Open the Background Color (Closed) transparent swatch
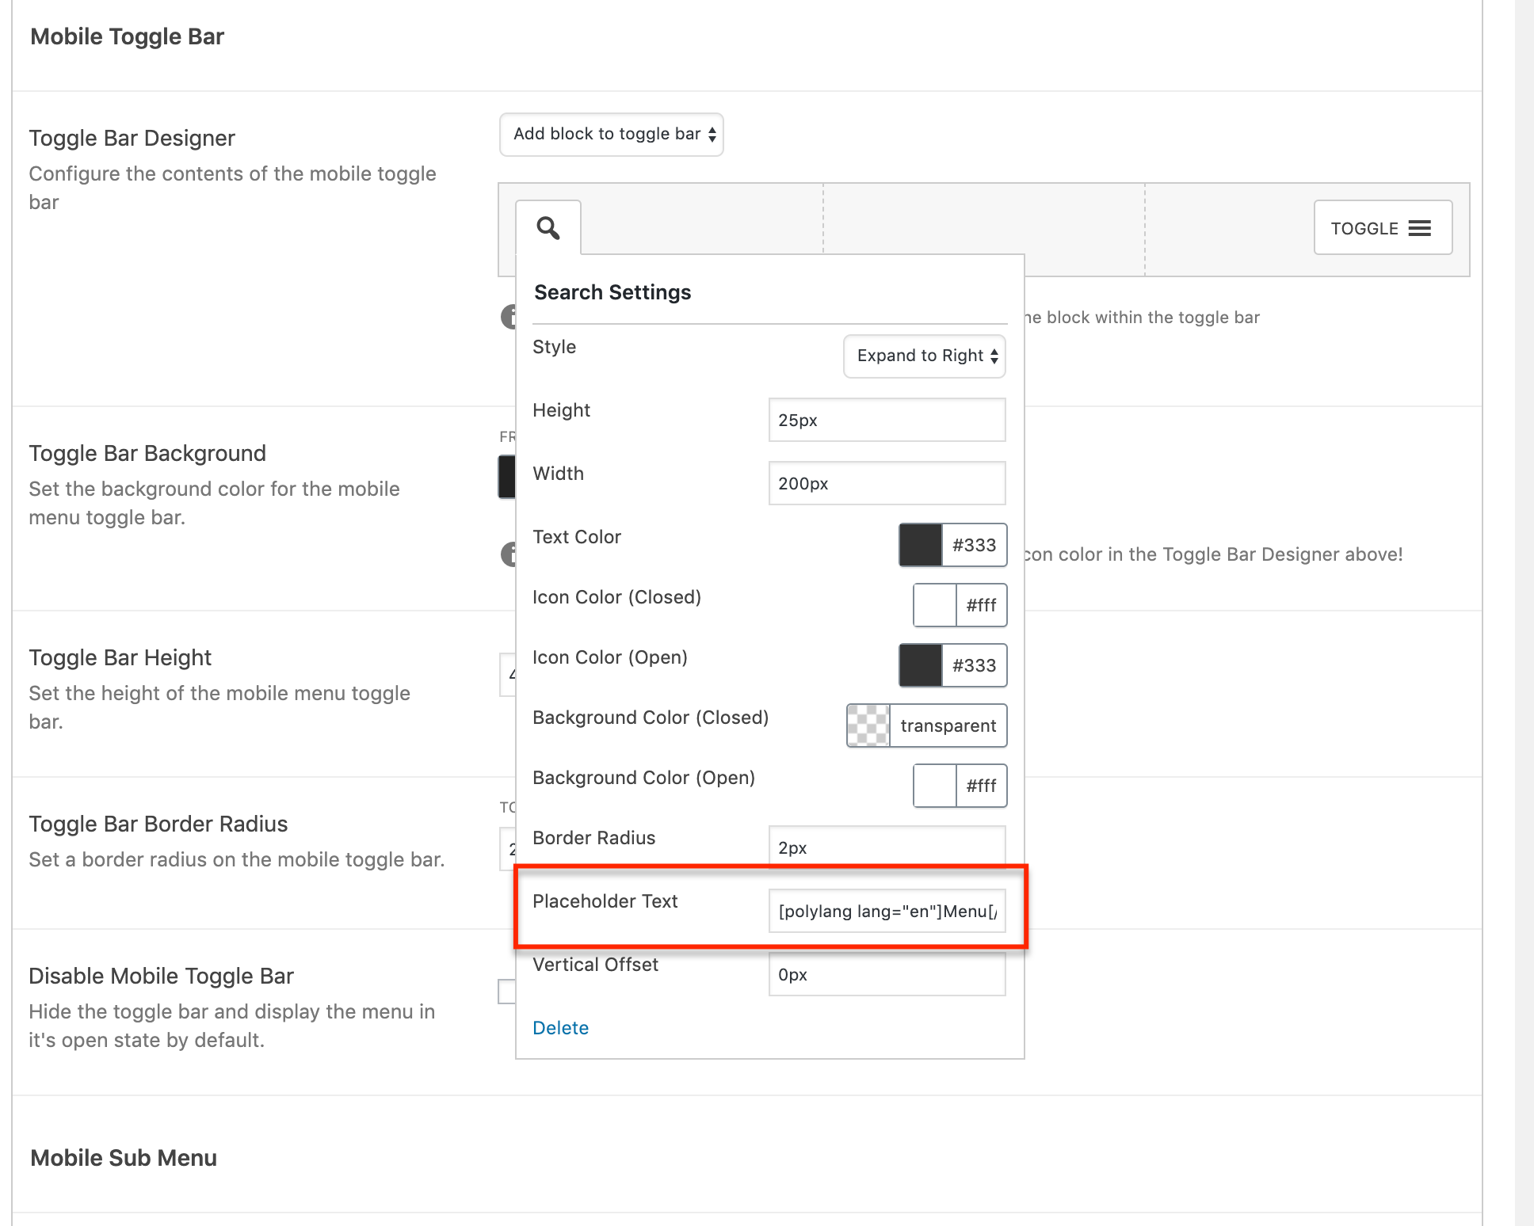 coord(868,725)
